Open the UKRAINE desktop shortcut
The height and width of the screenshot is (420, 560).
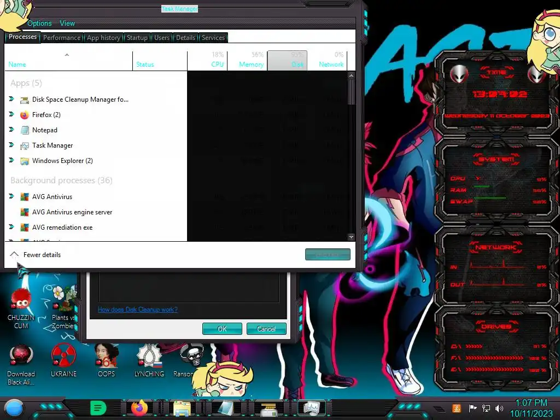pos(63,361)
